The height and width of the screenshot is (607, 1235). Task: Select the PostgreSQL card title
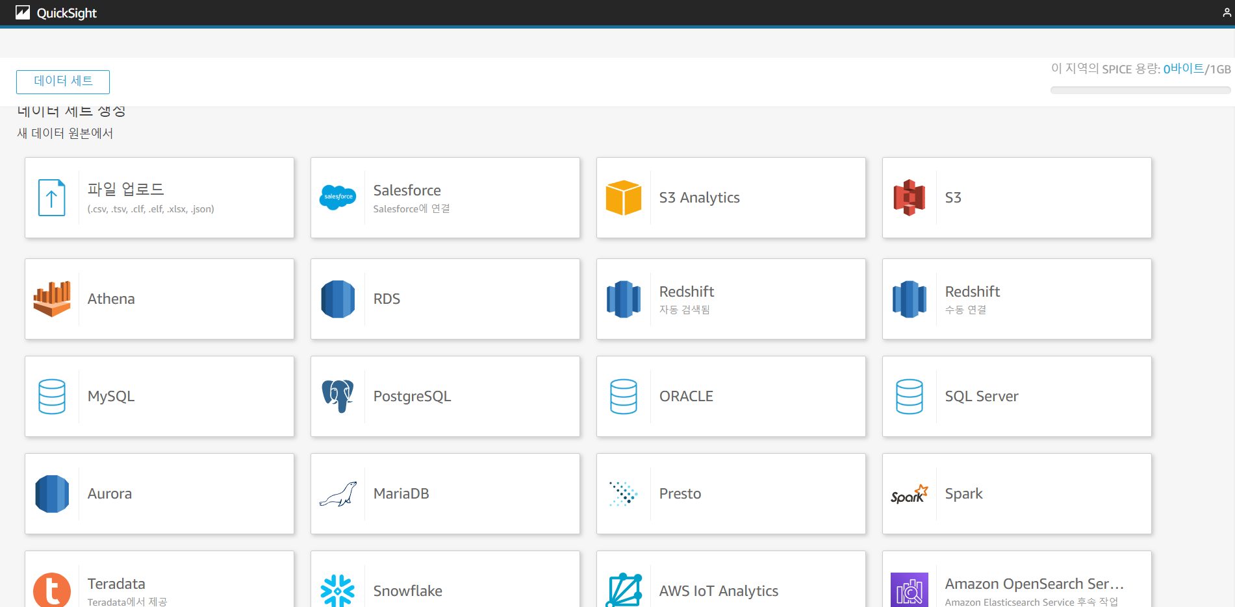pyautogui.click(x=412, y=396)
